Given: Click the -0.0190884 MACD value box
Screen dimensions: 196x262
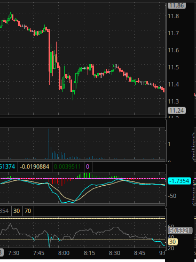Looking at the screenshot, I should point(35,166).
